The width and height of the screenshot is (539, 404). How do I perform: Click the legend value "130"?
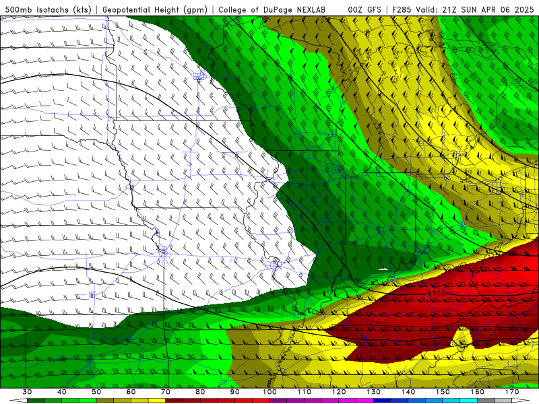[373, 392]
